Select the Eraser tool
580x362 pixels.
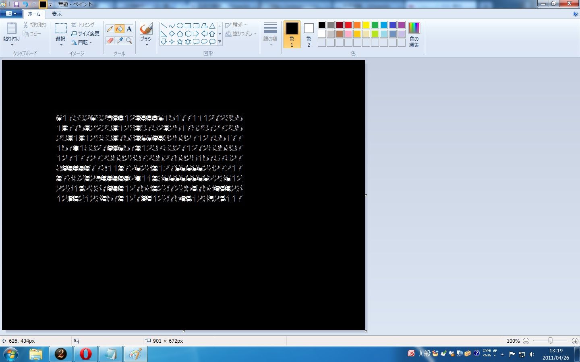coord(110,40)
